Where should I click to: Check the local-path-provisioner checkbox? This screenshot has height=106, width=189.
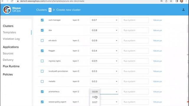coord(42,71)
